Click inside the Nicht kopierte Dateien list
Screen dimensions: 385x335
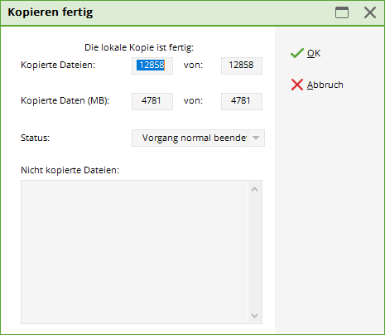click(x=135, y=252)
